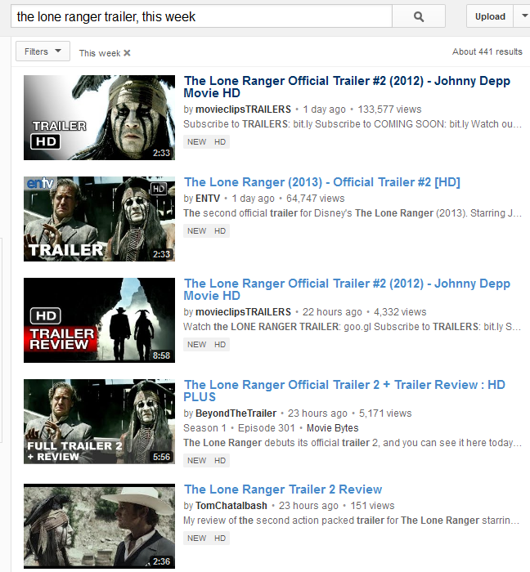Click Episode 301 text

click(266, 428)
